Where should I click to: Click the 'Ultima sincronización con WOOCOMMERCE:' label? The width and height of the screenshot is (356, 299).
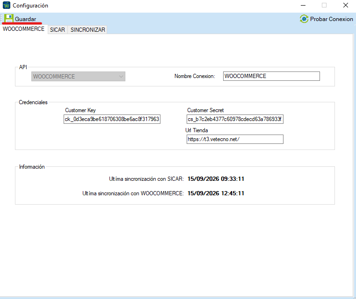[x=133, y=193]
